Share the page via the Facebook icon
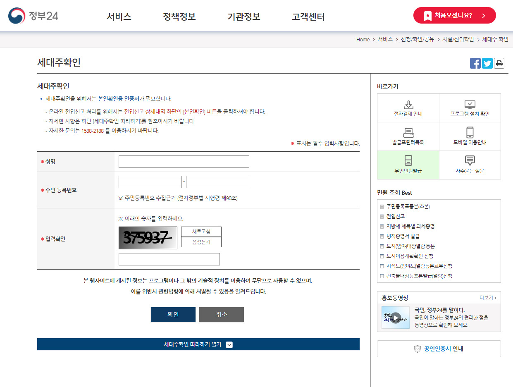513x387 pixels. [x=475, y=63]
